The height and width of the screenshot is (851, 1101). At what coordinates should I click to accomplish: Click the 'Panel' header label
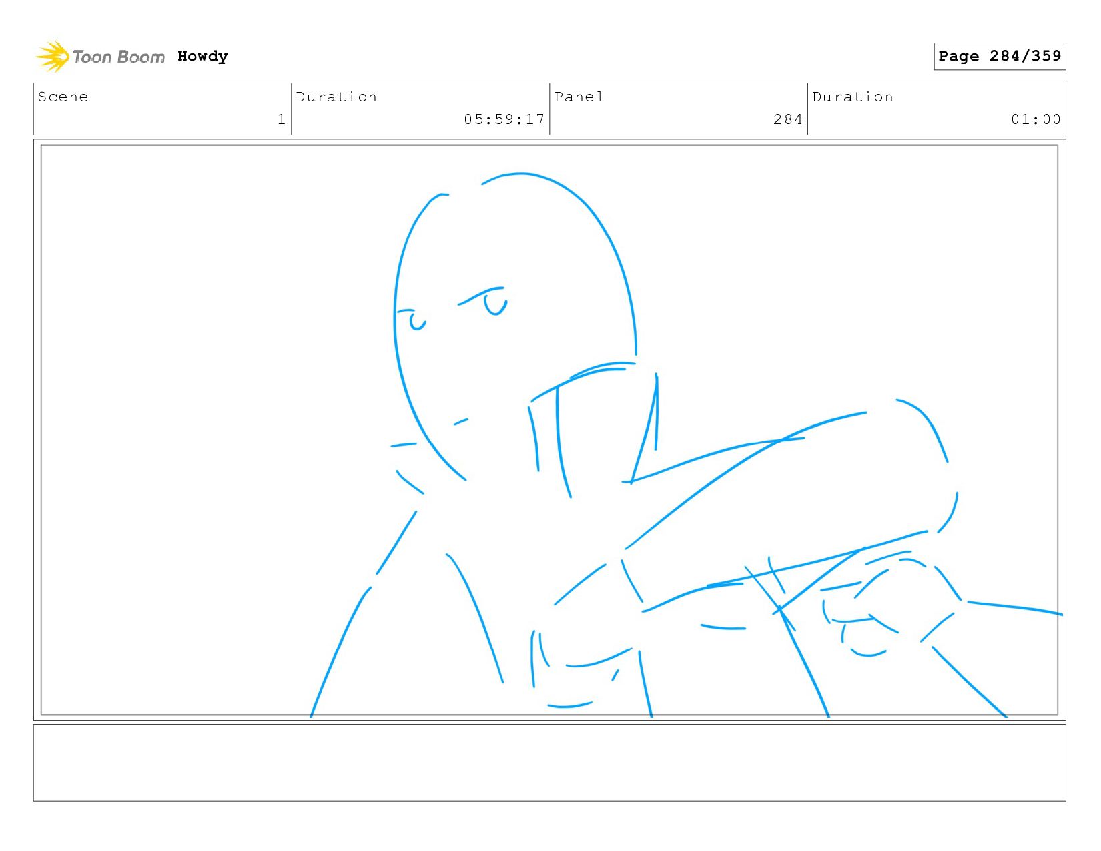click(579, 97)
